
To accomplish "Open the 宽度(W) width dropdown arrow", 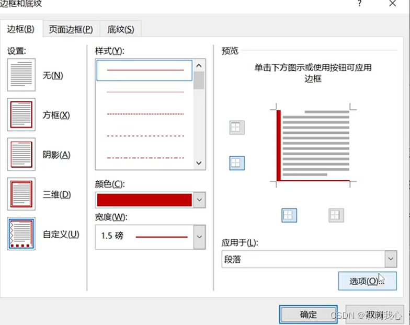I will pos(200,237).
